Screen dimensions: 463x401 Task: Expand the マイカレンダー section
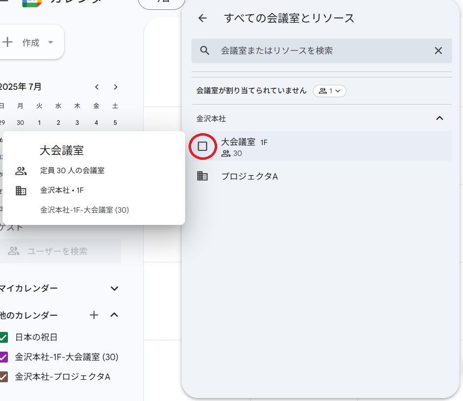pos(115,288)
